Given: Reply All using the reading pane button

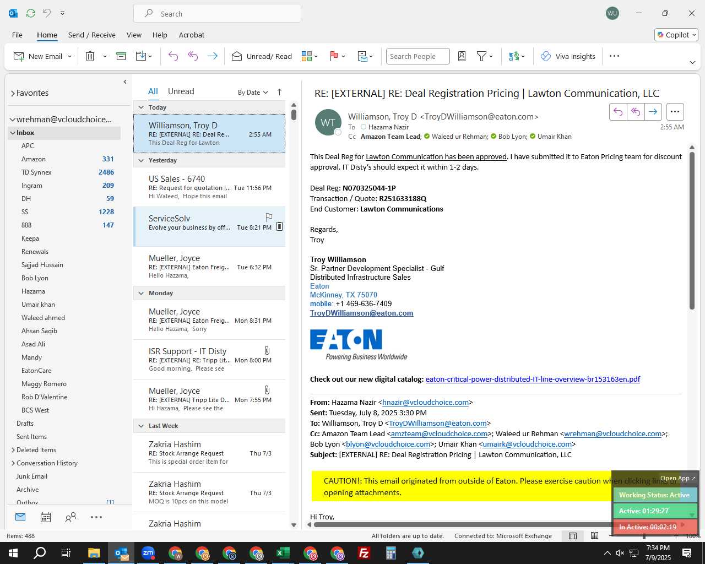Looking at the screenshot, I should click(x=636, y=112).
